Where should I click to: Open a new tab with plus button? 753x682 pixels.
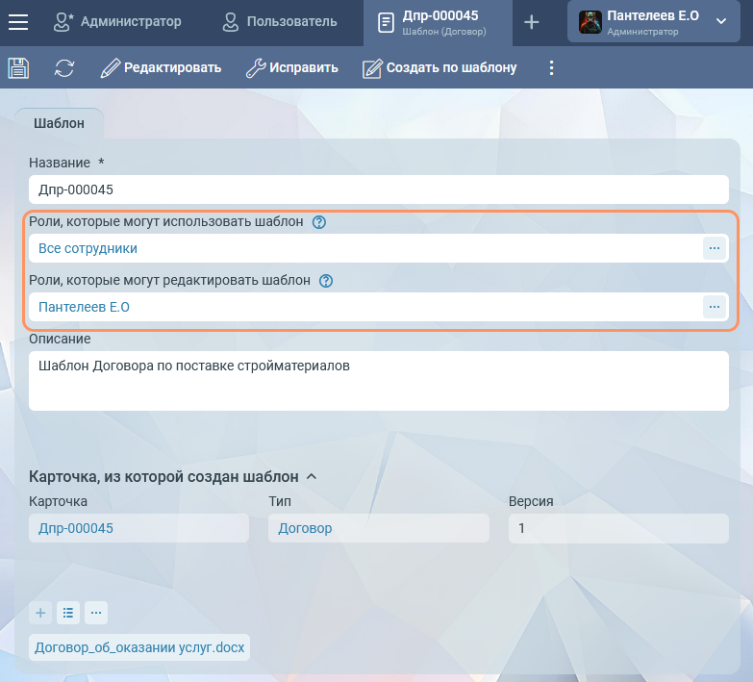tap(531, 22)
